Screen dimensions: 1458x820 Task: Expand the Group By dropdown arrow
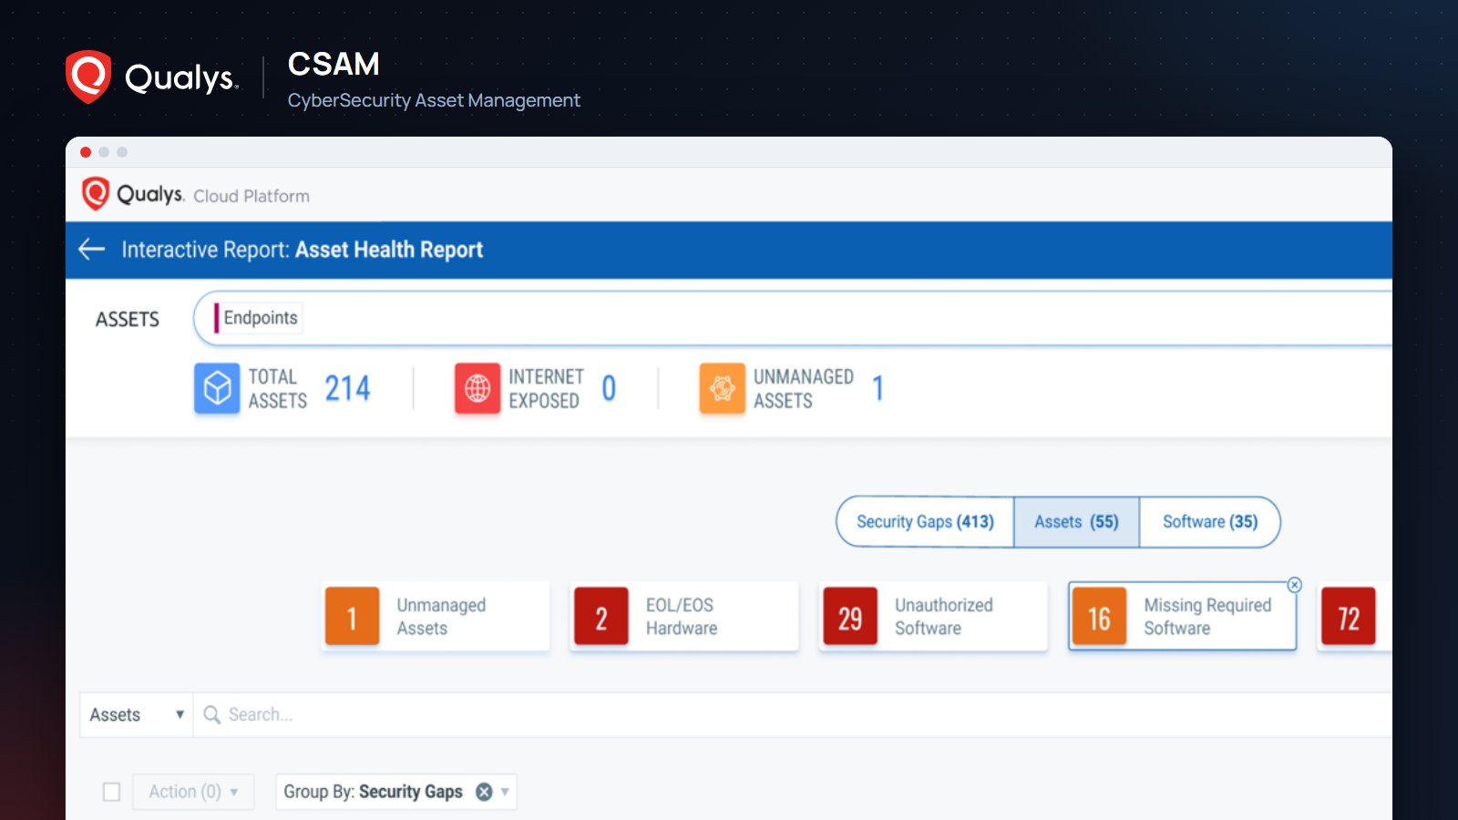(x=505, y=792)
